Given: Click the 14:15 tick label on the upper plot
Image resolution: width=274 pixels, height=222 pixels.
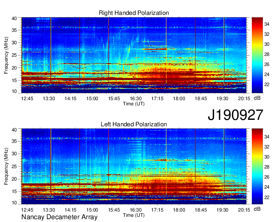Looking at the screenshot, I should 71,99.
